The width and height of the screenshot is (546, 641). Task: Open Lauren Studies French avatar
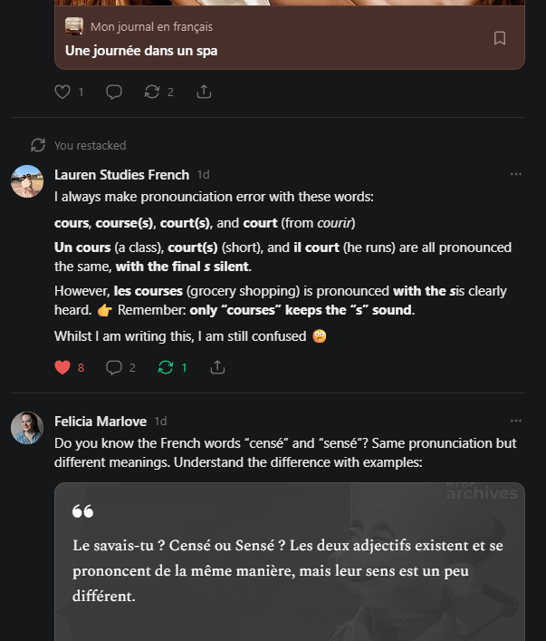27,181
